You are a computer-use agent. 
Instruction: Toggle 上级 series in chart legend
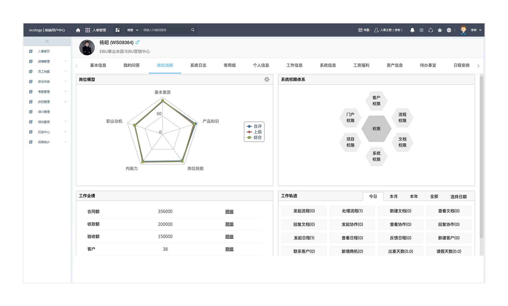254,132
